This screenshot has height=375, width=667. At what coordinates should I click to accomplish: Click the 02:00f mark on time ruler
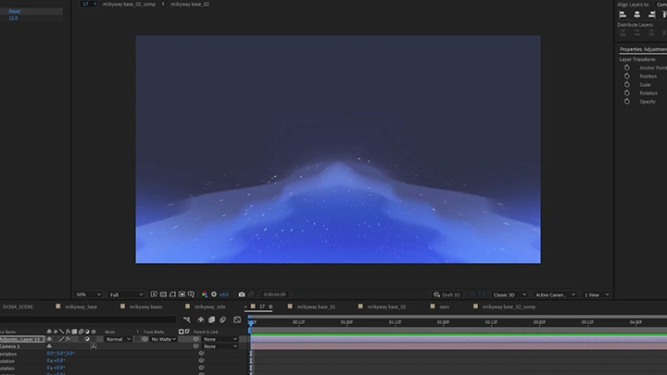point(443,322)
